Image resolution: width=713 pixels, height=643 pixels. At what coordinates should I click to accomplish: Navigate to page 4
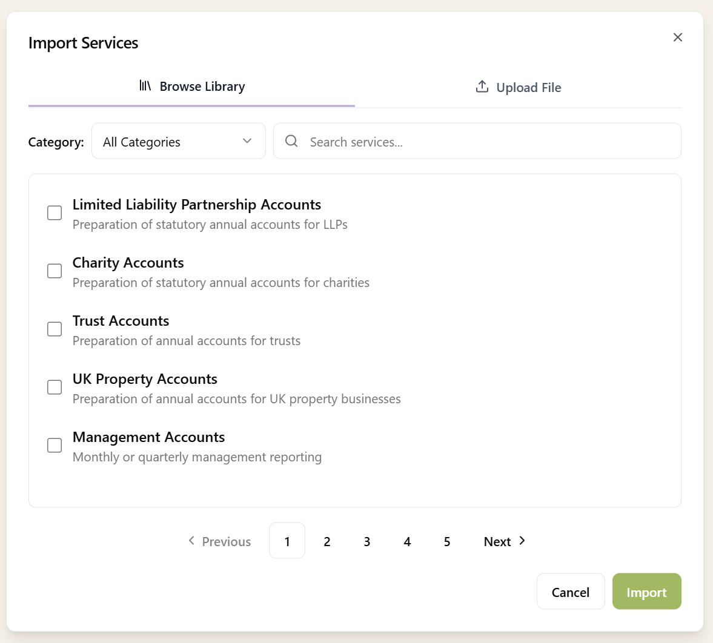coord(407,541)
